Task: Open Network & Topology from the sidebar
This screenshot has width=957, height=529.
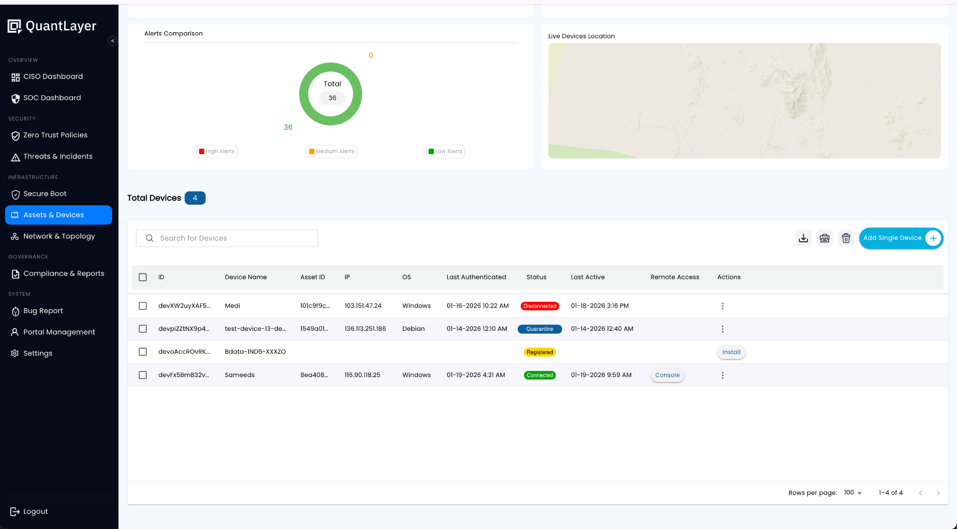Action: pyautogui.click(x=58, y=236)
